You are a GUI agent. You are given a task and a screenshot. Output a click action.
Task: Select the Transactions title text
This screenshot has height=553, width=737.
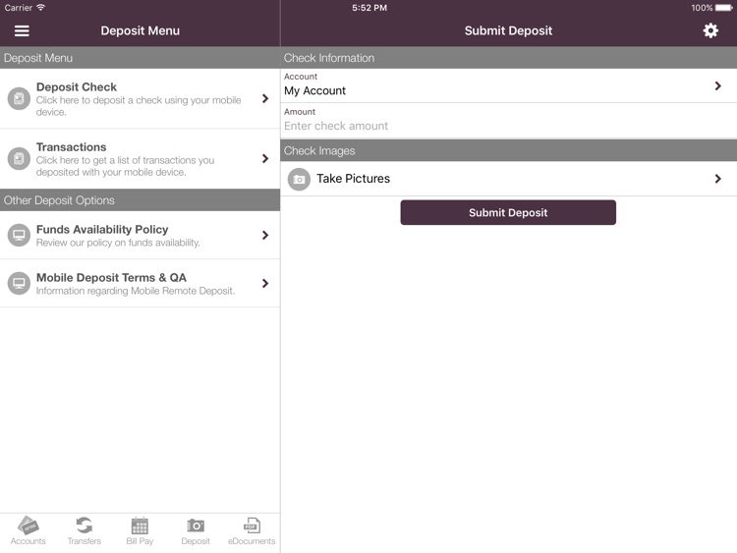72,147
